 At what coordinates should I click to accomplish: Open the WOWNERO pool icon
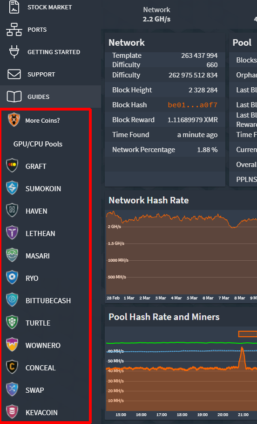point(12,345)
